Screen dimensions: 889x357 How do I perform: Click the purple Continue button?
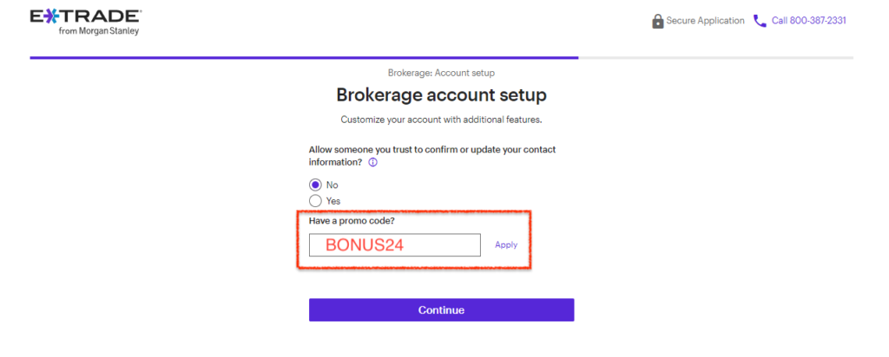pos(441,310)
